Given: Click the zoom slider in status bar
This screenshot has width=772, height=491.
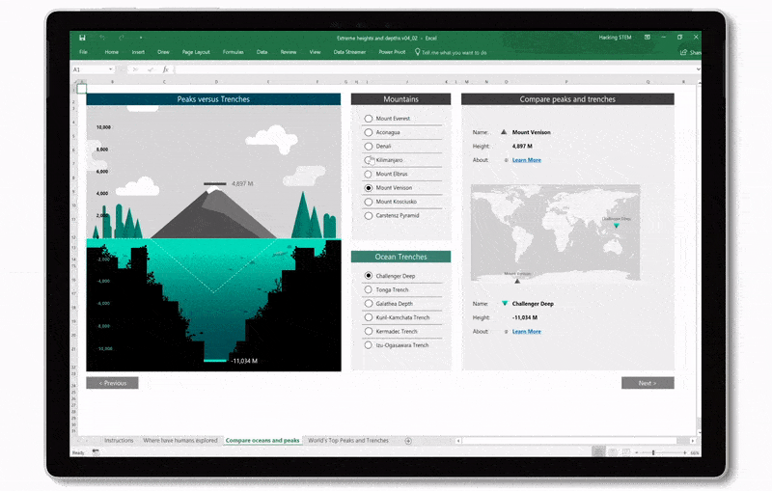Looking at the screenshot, I should (653, 451).
